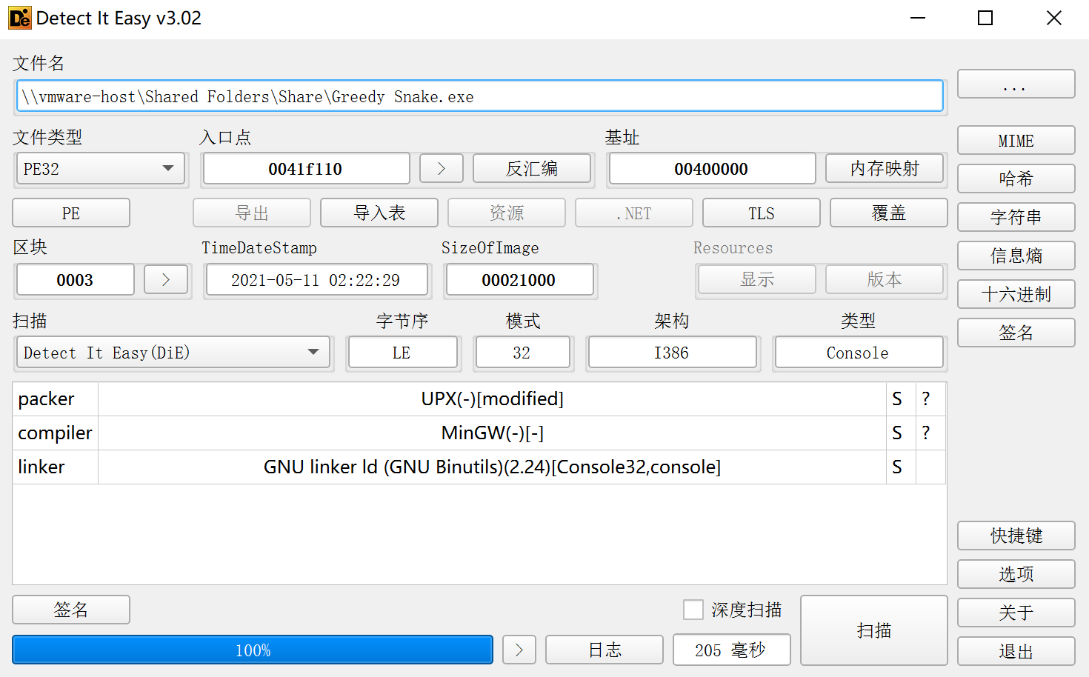Click the 签名 button in right sidebar
This screenshot has width=1089, height=677.
click(x=1016, y=333)
